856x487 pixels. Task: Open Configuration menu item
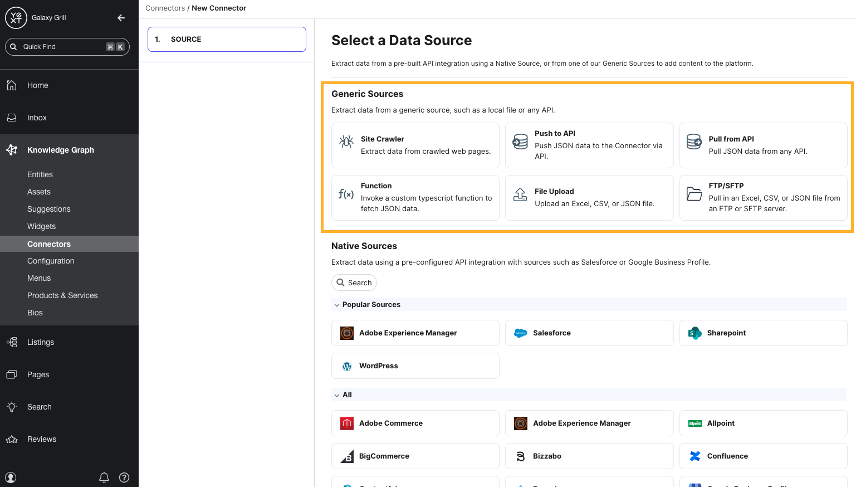(x=51, y=261)
